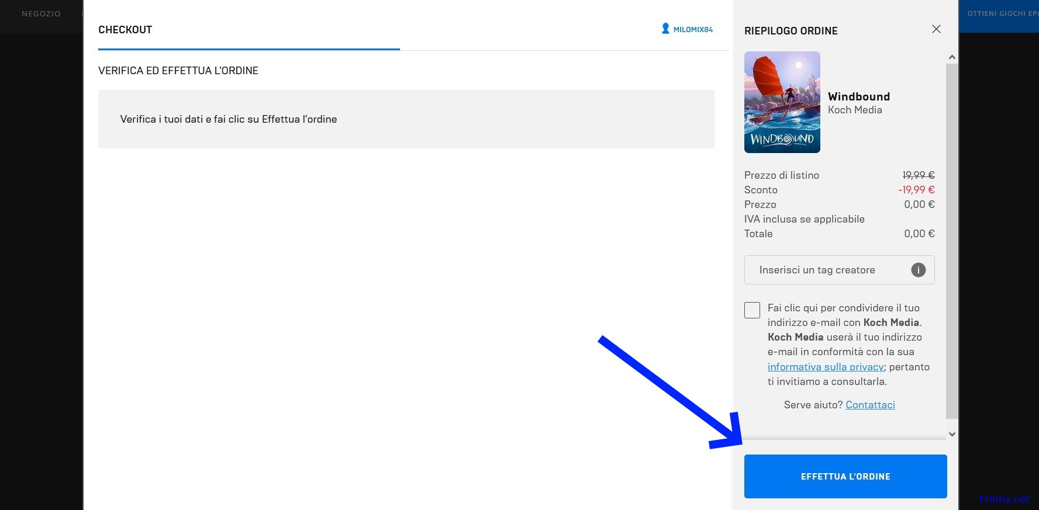The width and height of the screenshot is (1039, 510).
Task: Click the Verifica i tuoi dati message box
Action: [406, 119]
